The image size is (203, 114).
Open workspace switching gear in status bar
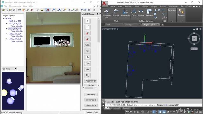[168, 112]
